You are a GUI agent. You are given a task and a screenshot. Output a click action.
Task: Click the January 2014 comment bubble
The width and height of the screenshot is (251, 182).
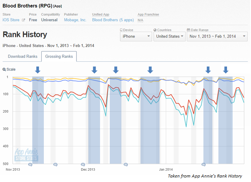[x=203, y=164]
